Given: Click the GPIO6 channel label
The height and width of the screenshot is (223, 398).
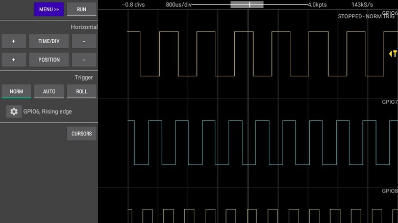Looking at the screenshot, I should [389, 13].
